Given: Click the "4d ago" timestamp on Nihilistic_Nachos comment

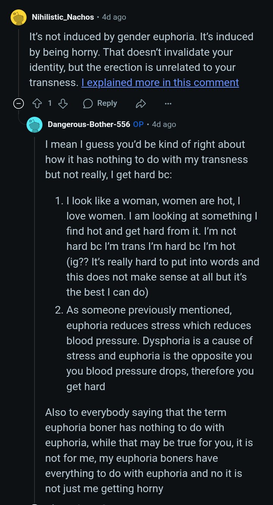Looking at the screenshot, I should [x=114, y=17].
